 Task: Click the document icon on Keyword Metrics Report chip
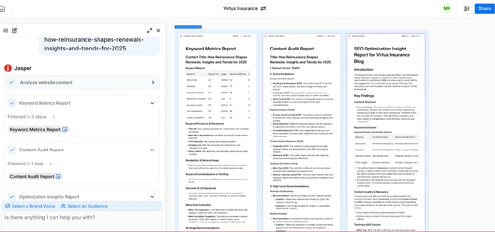65,129
